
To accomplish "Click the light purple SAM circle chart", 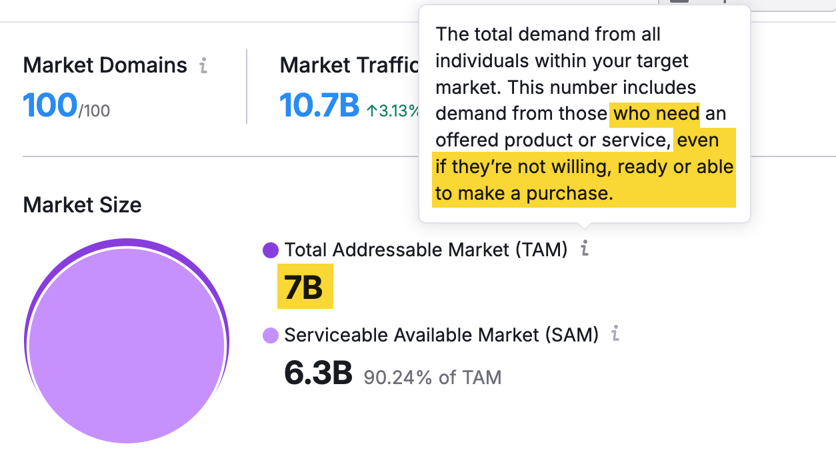I will point(127,346).
